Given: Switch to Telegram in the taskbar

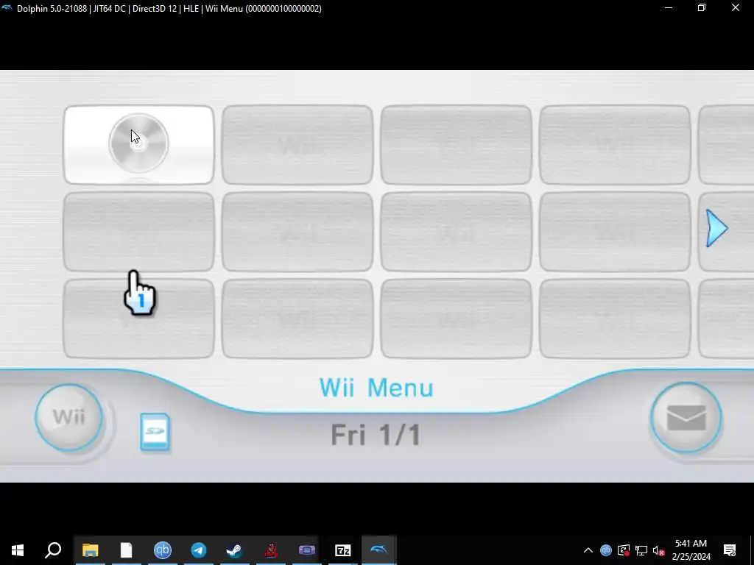Looking at the screenshot, I should click(x=199, y=550).
